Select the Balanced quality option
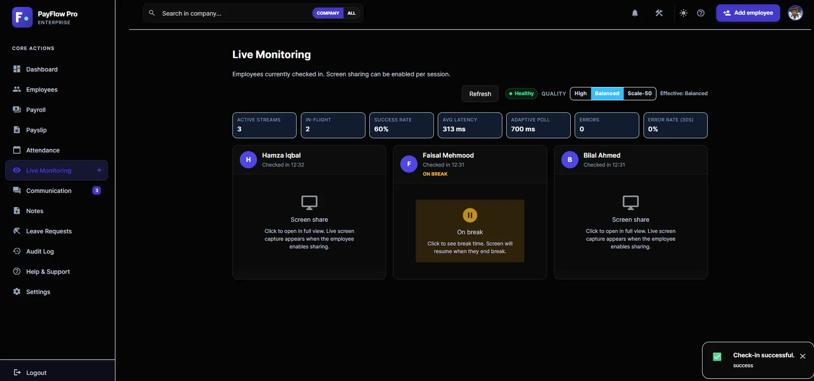This screenshot has width=814, height=381. coord(607,94)
